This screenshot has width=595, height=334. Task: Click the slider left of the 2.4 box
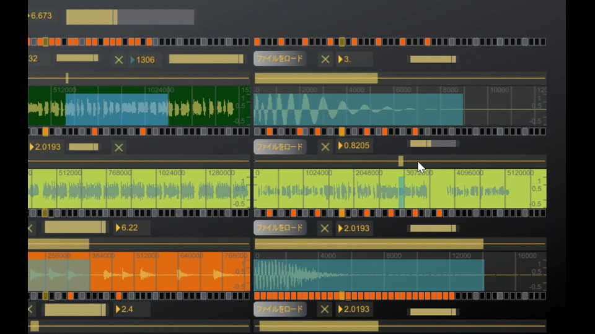75,309
